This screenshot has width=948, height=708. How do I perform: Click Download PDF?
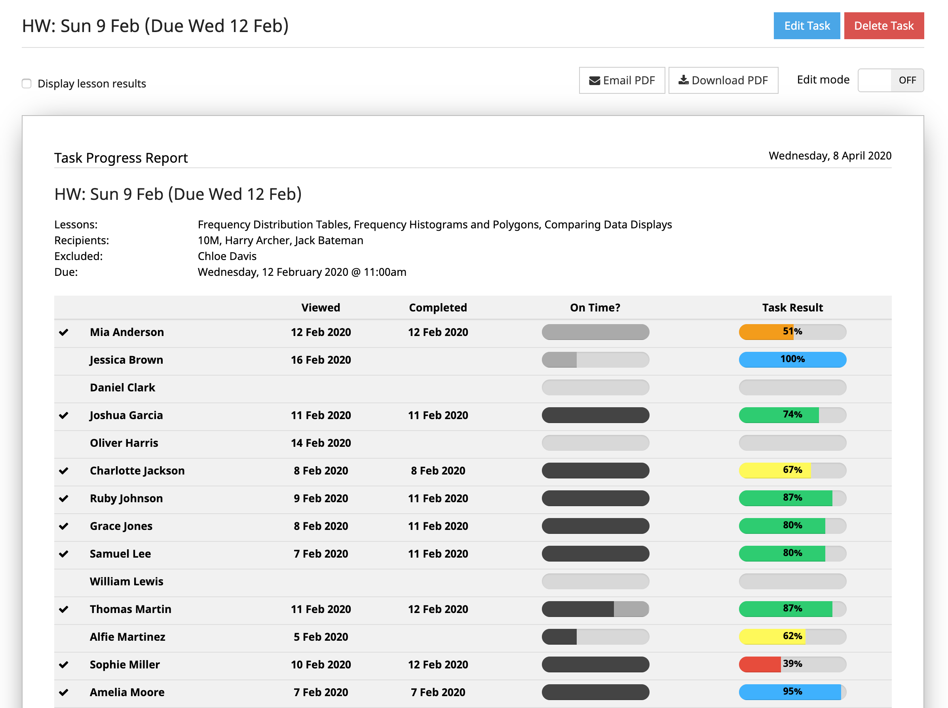[723, 80]
